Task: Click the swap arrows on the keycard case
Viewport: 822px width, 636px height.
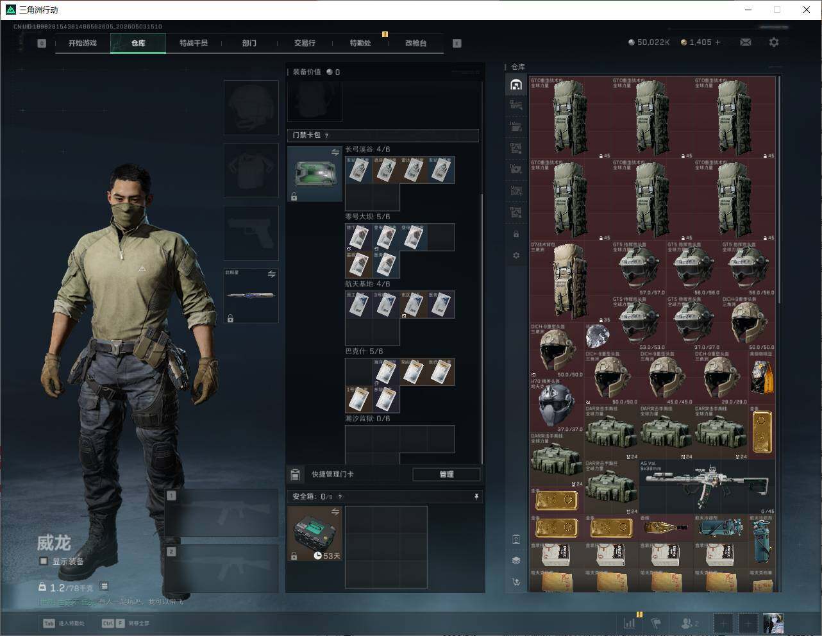Action: tap(335, 152)
